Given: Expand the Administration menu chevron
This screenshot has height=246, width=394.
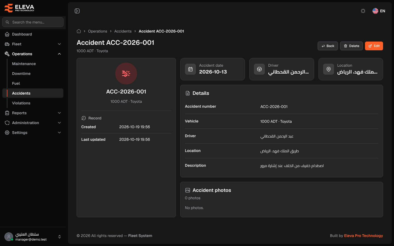Looking at the screenshot, I should pos(59,123).
